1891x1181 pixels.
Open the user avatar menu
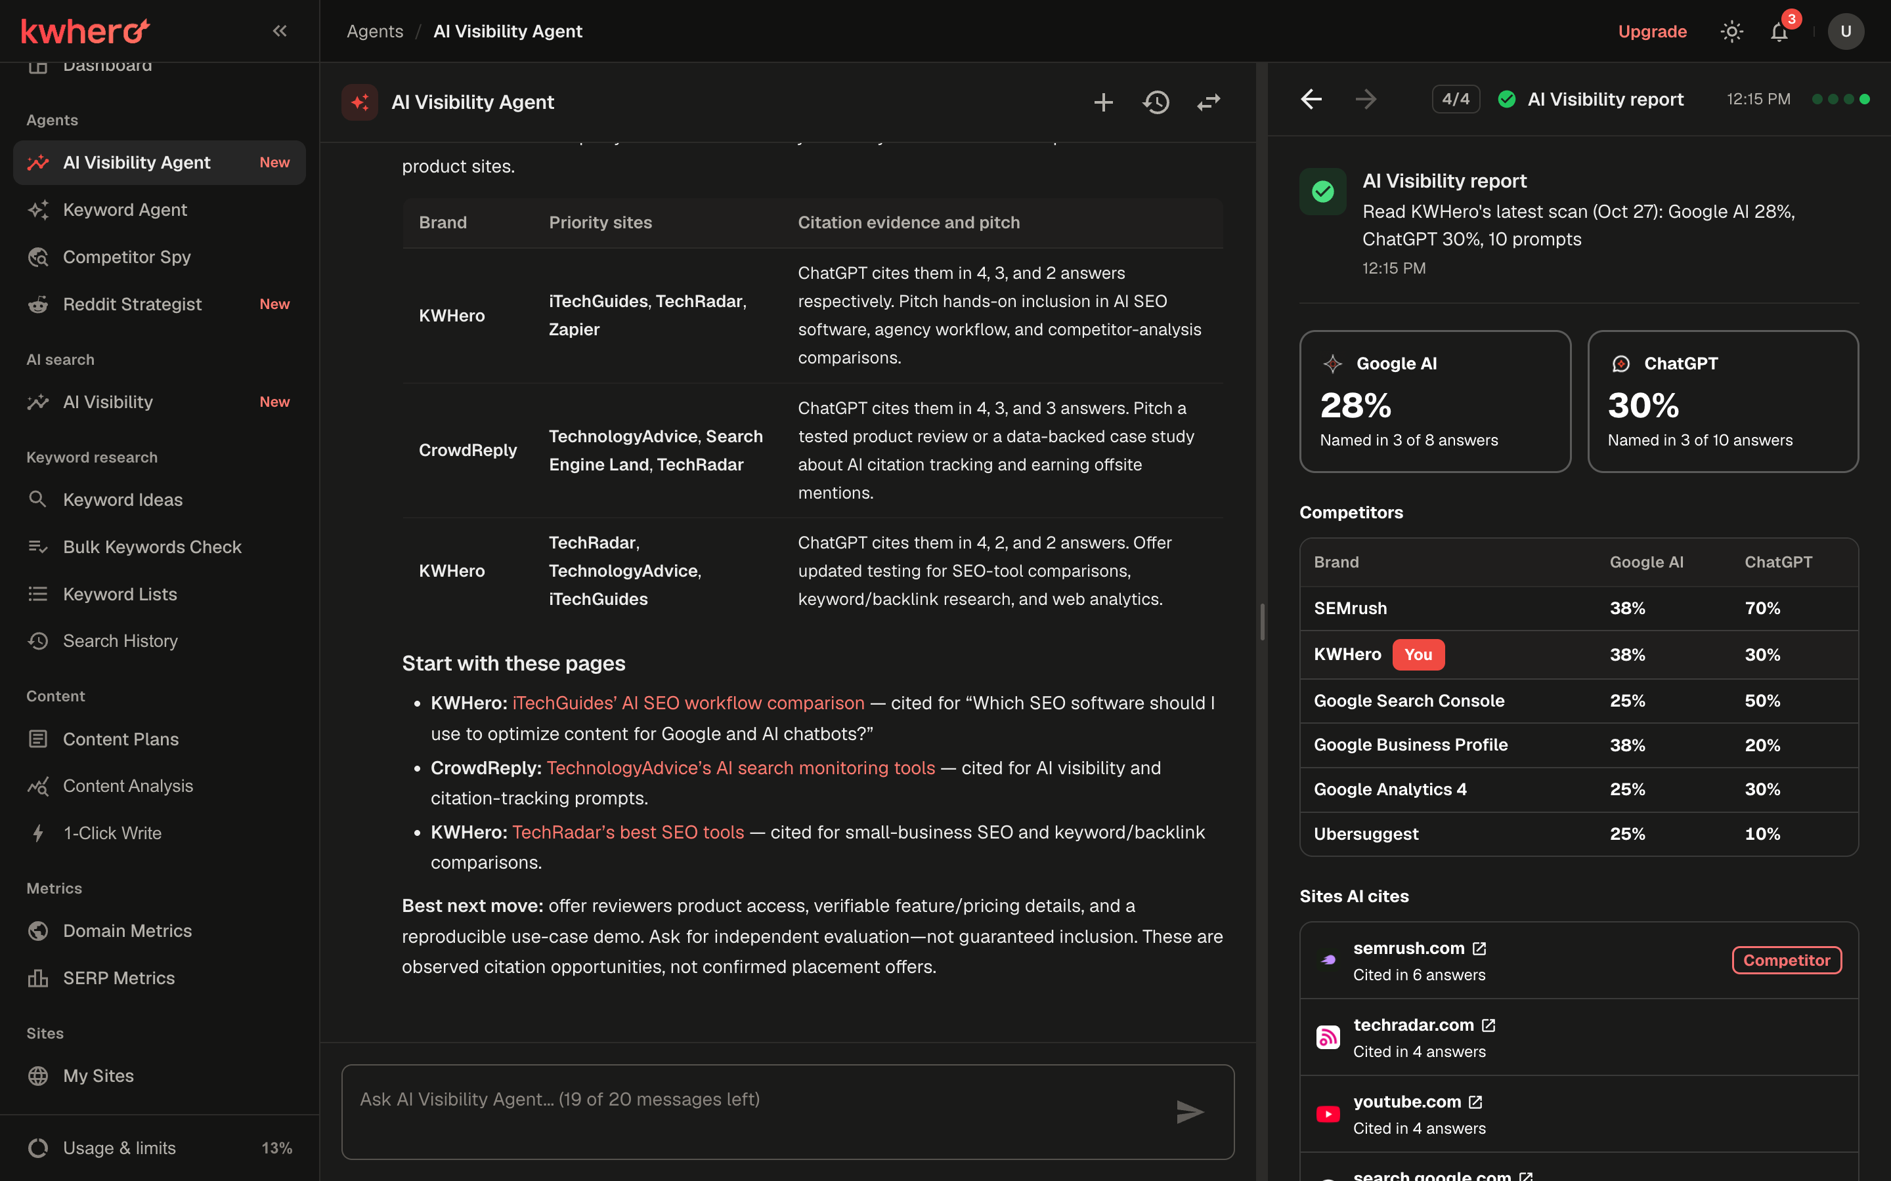tap(1846, 31)
